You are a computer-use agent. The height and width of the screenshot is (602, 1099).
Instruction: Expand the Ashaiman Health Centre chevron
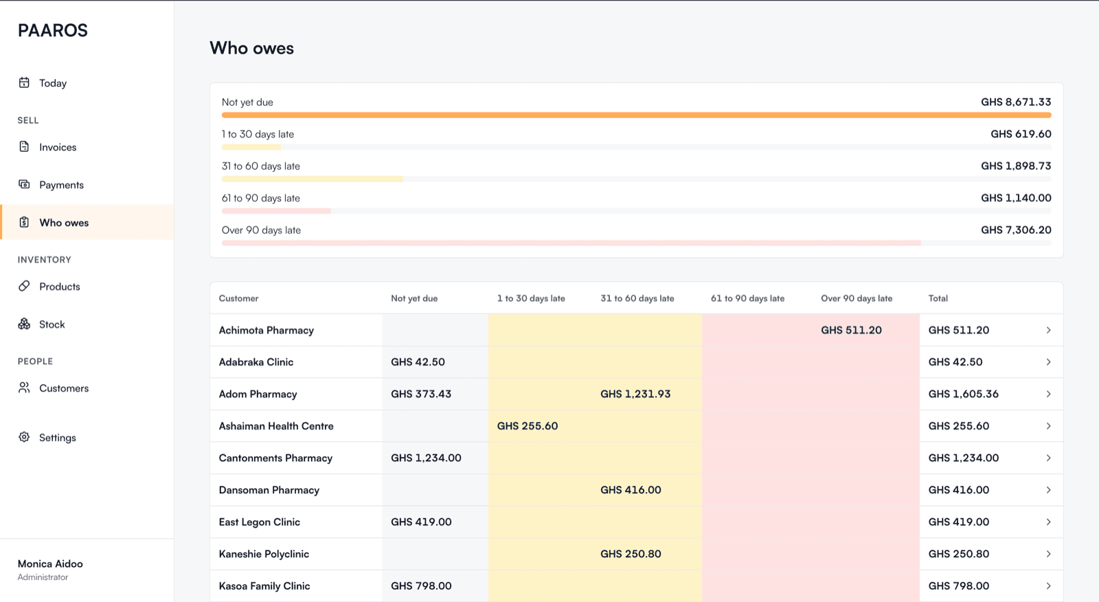tap(1048, 426)
